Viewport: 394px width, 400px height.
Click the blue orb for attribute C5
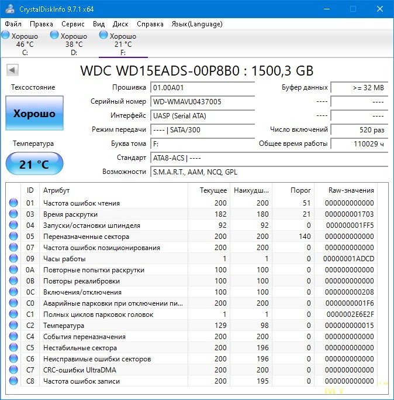(x=13, y=348)
